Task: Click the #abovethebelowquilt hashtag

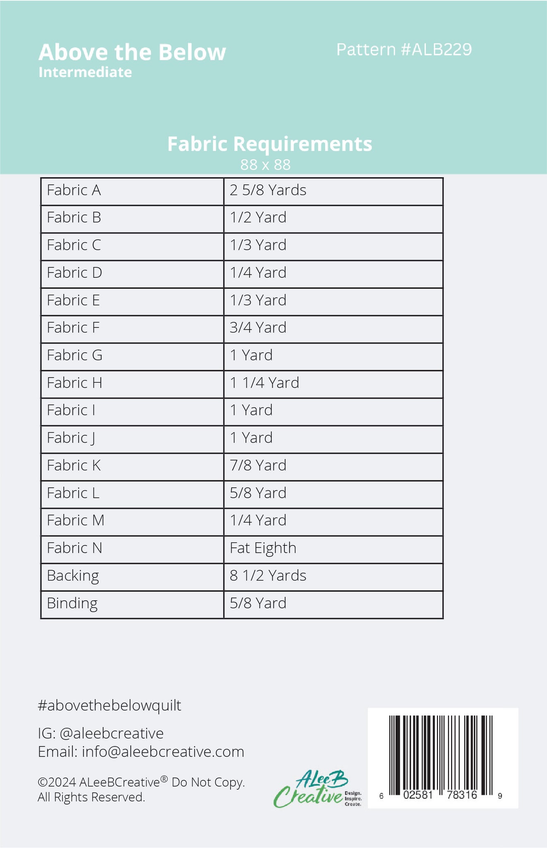Action: pos(109,705)
